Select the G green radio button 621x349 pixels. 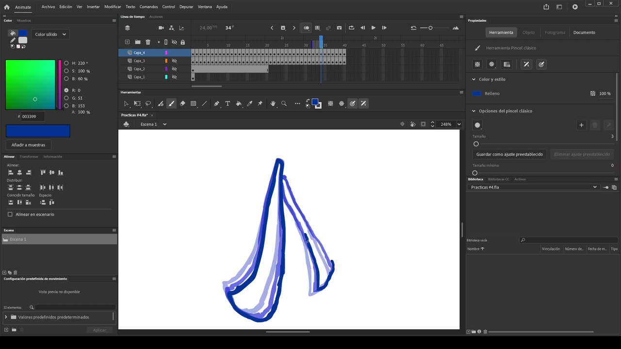pos(66,98)
